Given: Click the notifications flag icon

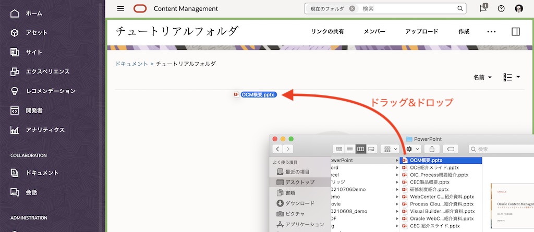Looking at the screenshot, I should point(483,8).
